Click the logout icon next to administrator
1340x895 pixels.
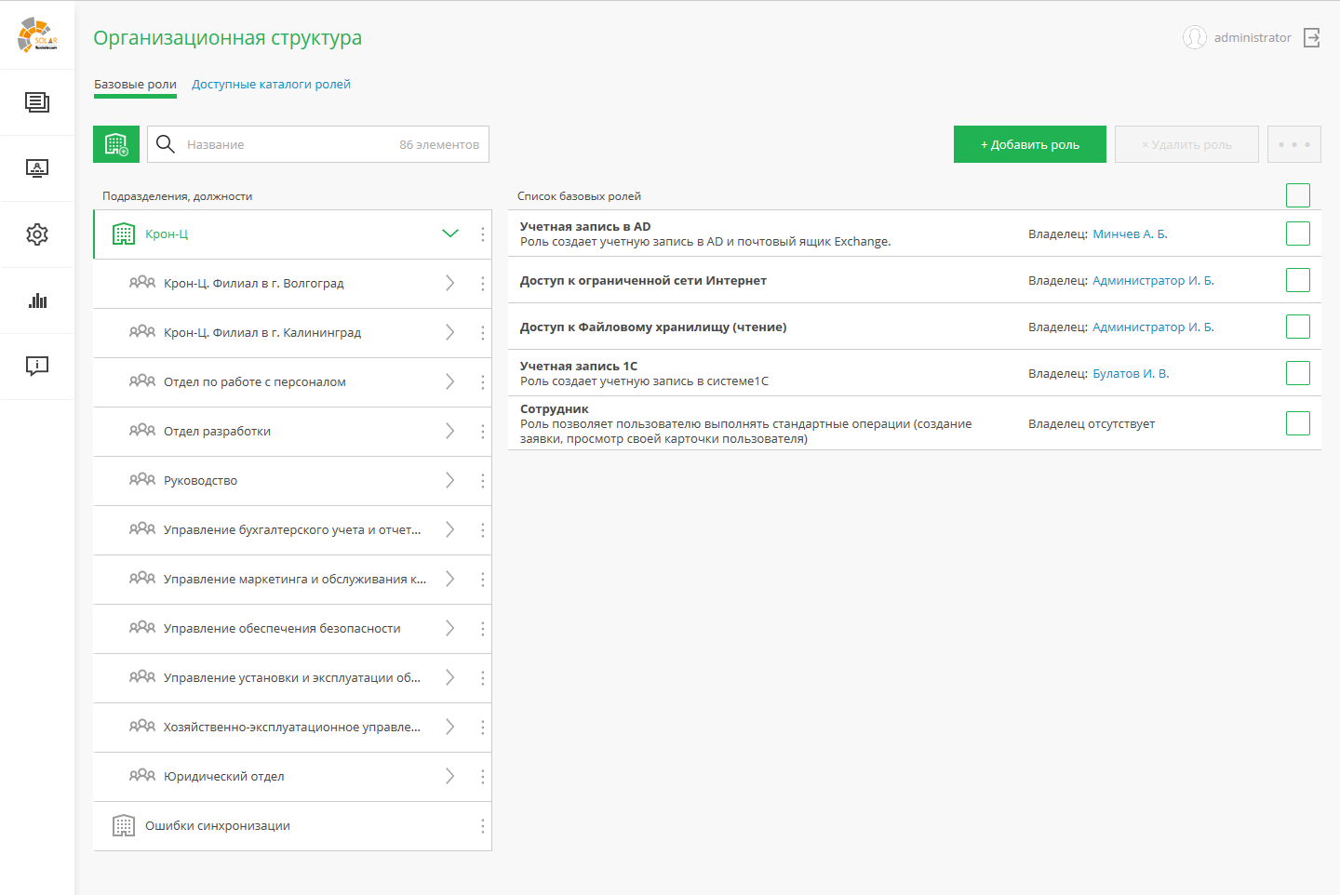tap(1312, 38)
